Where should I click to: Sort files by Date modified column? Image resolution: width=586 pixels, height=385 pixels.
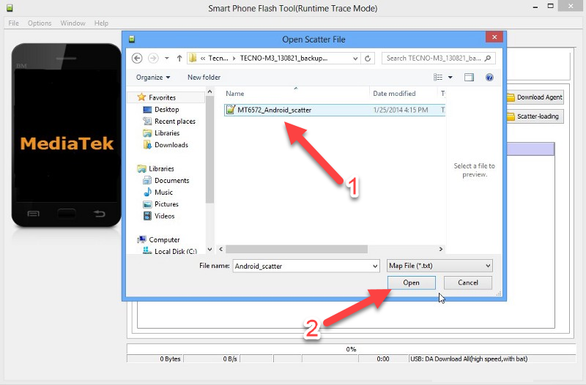(394, 94)
